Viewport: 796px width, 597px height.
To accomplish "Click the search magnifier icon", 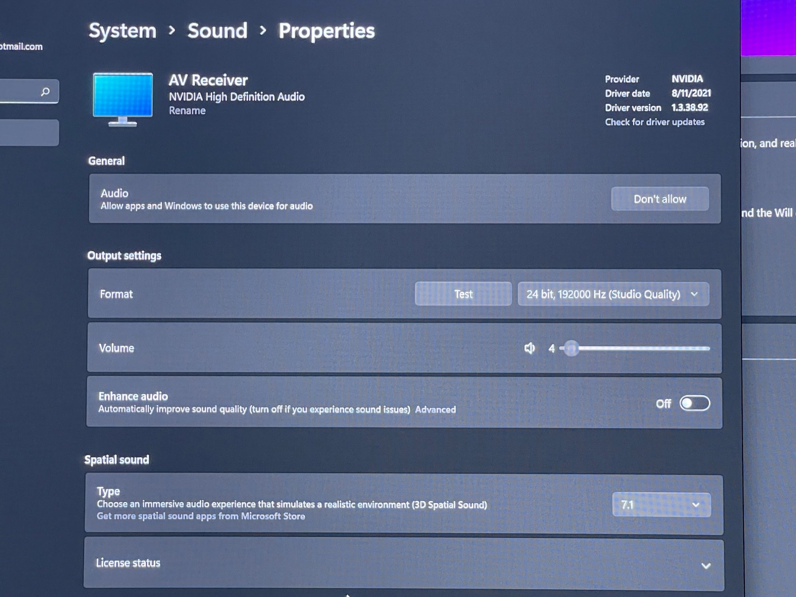I will click(45, 92).
